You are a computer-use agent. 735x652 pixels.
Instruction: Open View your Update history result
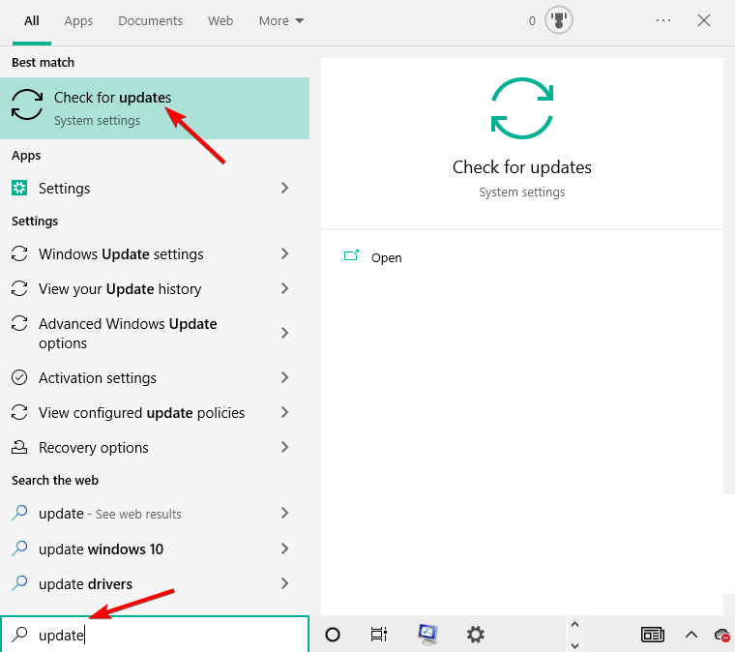[x=155, y=288]
